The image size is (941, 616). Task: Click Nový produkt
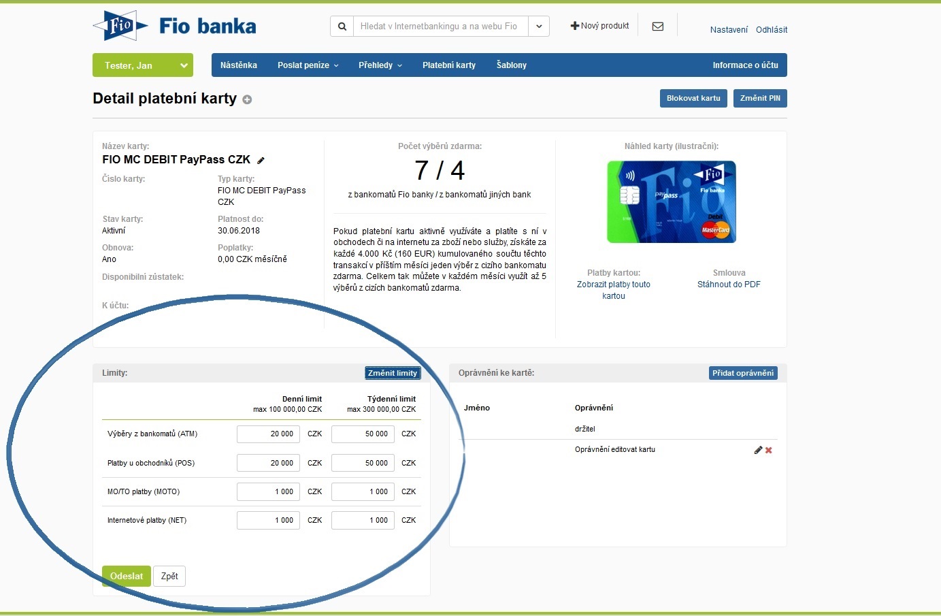coord(599,26)
